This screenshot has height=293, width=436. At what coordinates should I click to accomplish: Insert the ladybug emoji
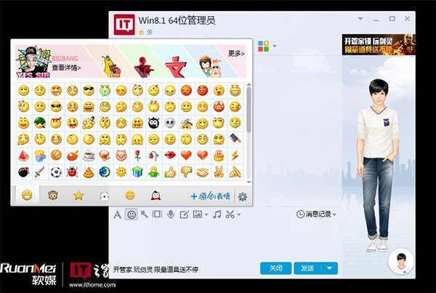(x=72, y=172)
